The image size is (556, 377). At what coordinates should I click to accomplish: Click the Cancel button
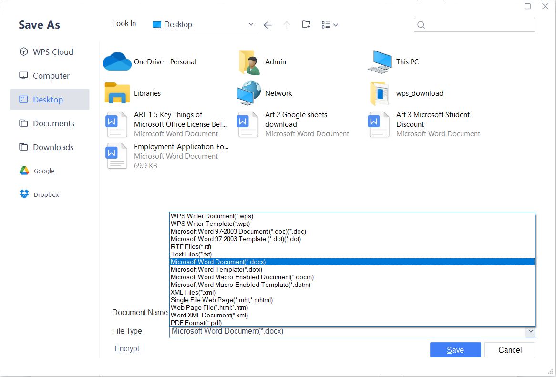[509, 349]
